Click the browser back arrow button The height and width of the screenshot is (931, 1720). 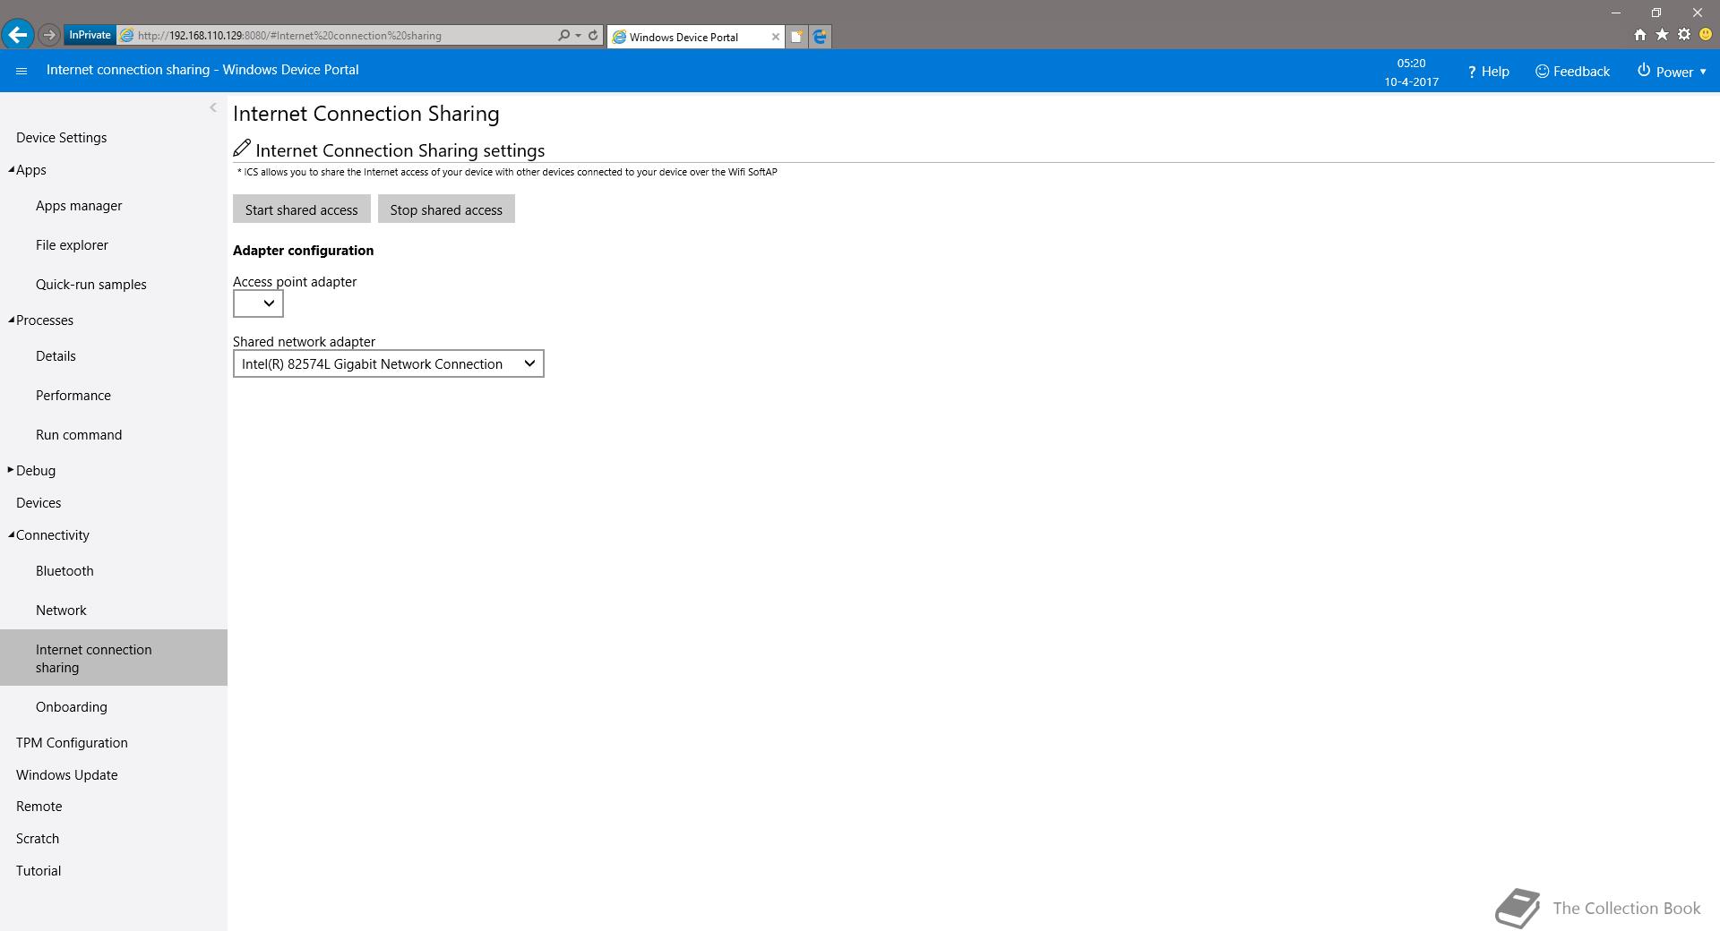point(17,35)
